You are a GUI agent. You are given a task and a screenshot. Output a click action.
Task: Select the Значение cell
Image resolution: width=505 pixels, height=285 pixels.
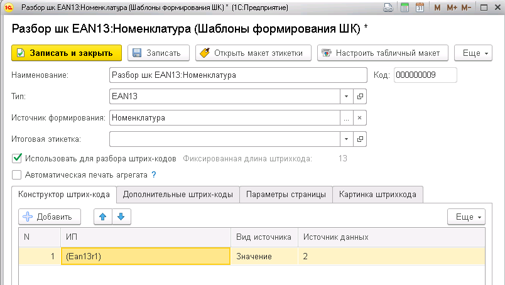pyautogui.click(x=264, y=256)
